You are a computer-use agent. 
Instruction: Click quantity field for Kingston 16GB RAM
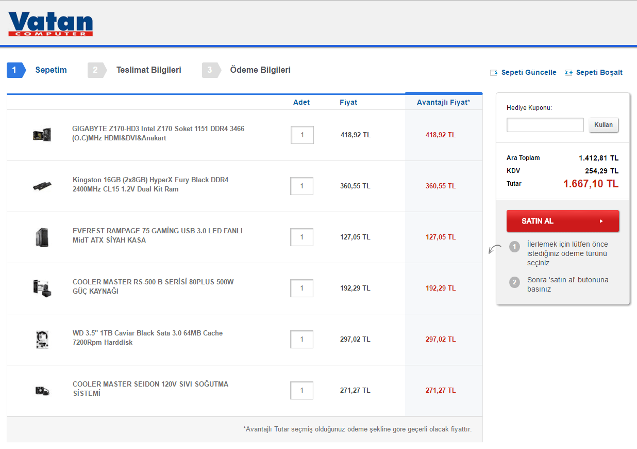(x=302, y=186)
